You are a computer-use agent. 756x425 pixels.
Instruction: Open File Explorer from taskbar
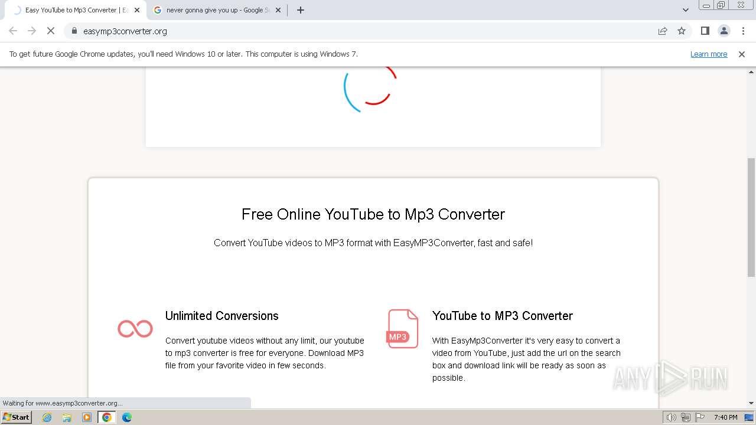click(x=67, y=417)
